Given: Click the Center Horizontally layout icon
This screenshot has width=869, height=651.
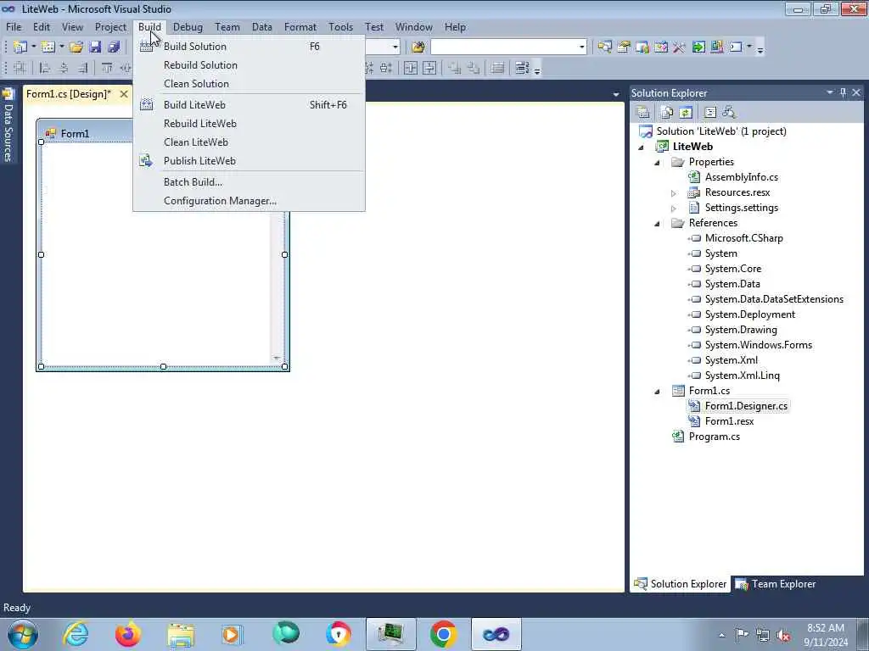Looking at the screenshot, I should [411, 68].
